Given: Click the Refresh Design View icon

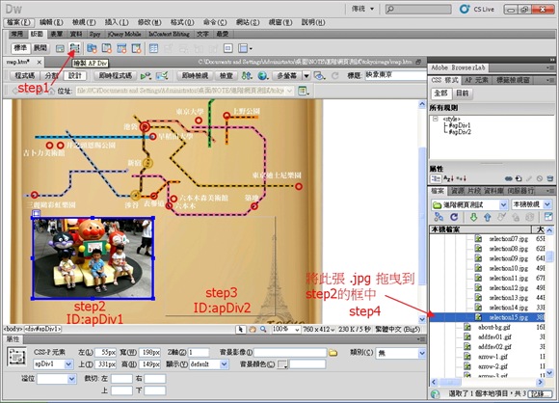Looking at the screenshot, I should tap(334, 75).
